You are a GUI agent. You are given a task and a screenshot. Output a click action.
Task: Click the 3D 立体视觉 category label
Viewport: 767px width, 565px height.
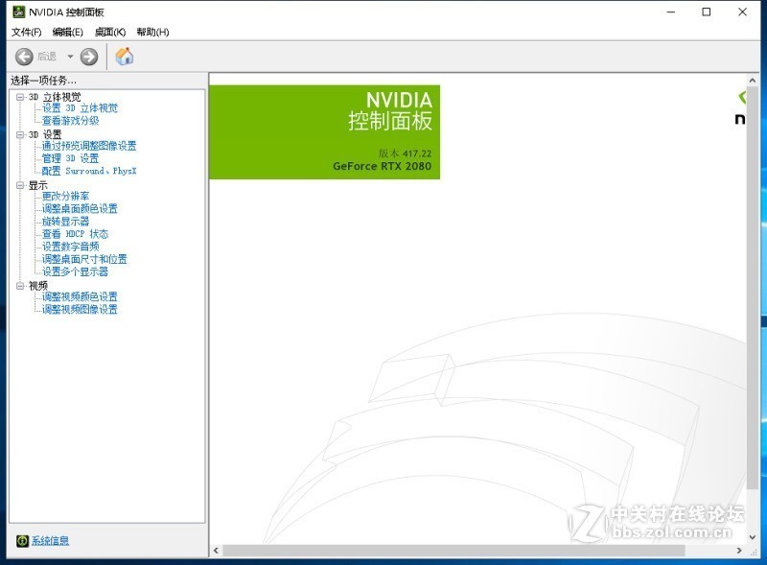(55, 97)
